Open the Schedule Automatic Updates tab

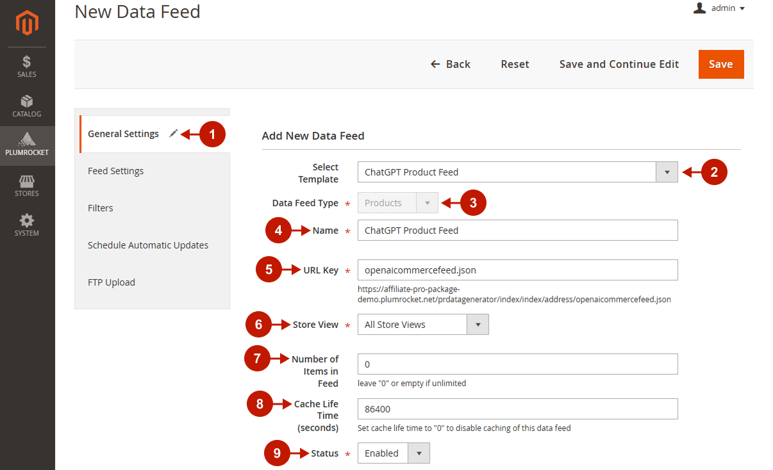pos(148,245)
